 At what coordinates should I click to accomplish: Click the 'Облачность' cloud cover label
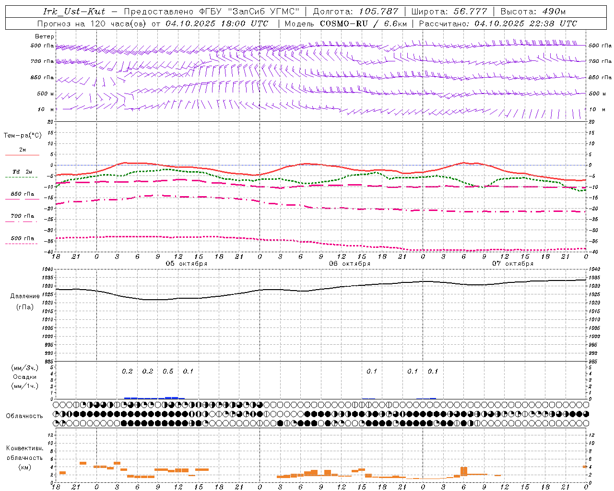point(24,416)
